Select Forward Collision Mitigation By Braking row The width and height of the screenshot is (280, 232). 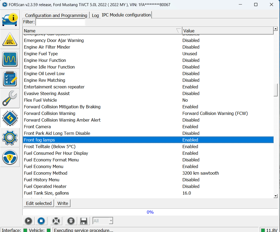(x=148, y=107)
